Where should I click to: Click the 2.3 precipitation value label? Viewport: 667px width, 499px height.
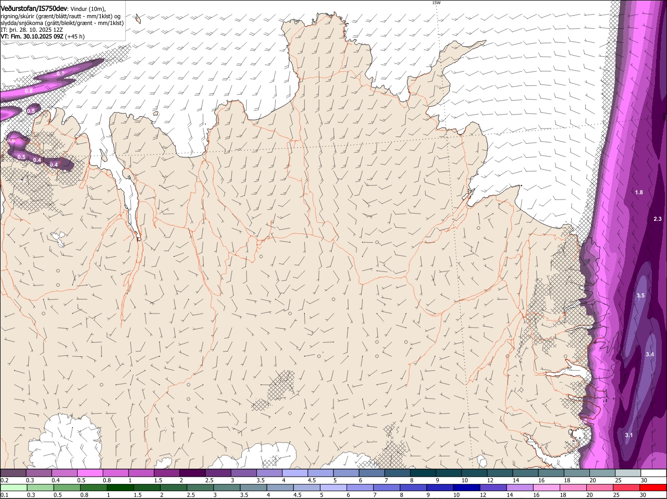(658, 219)
